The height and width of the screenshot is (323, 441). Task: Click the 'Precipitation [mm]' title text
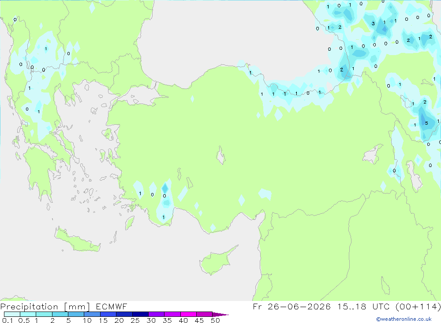coord(45,307)
